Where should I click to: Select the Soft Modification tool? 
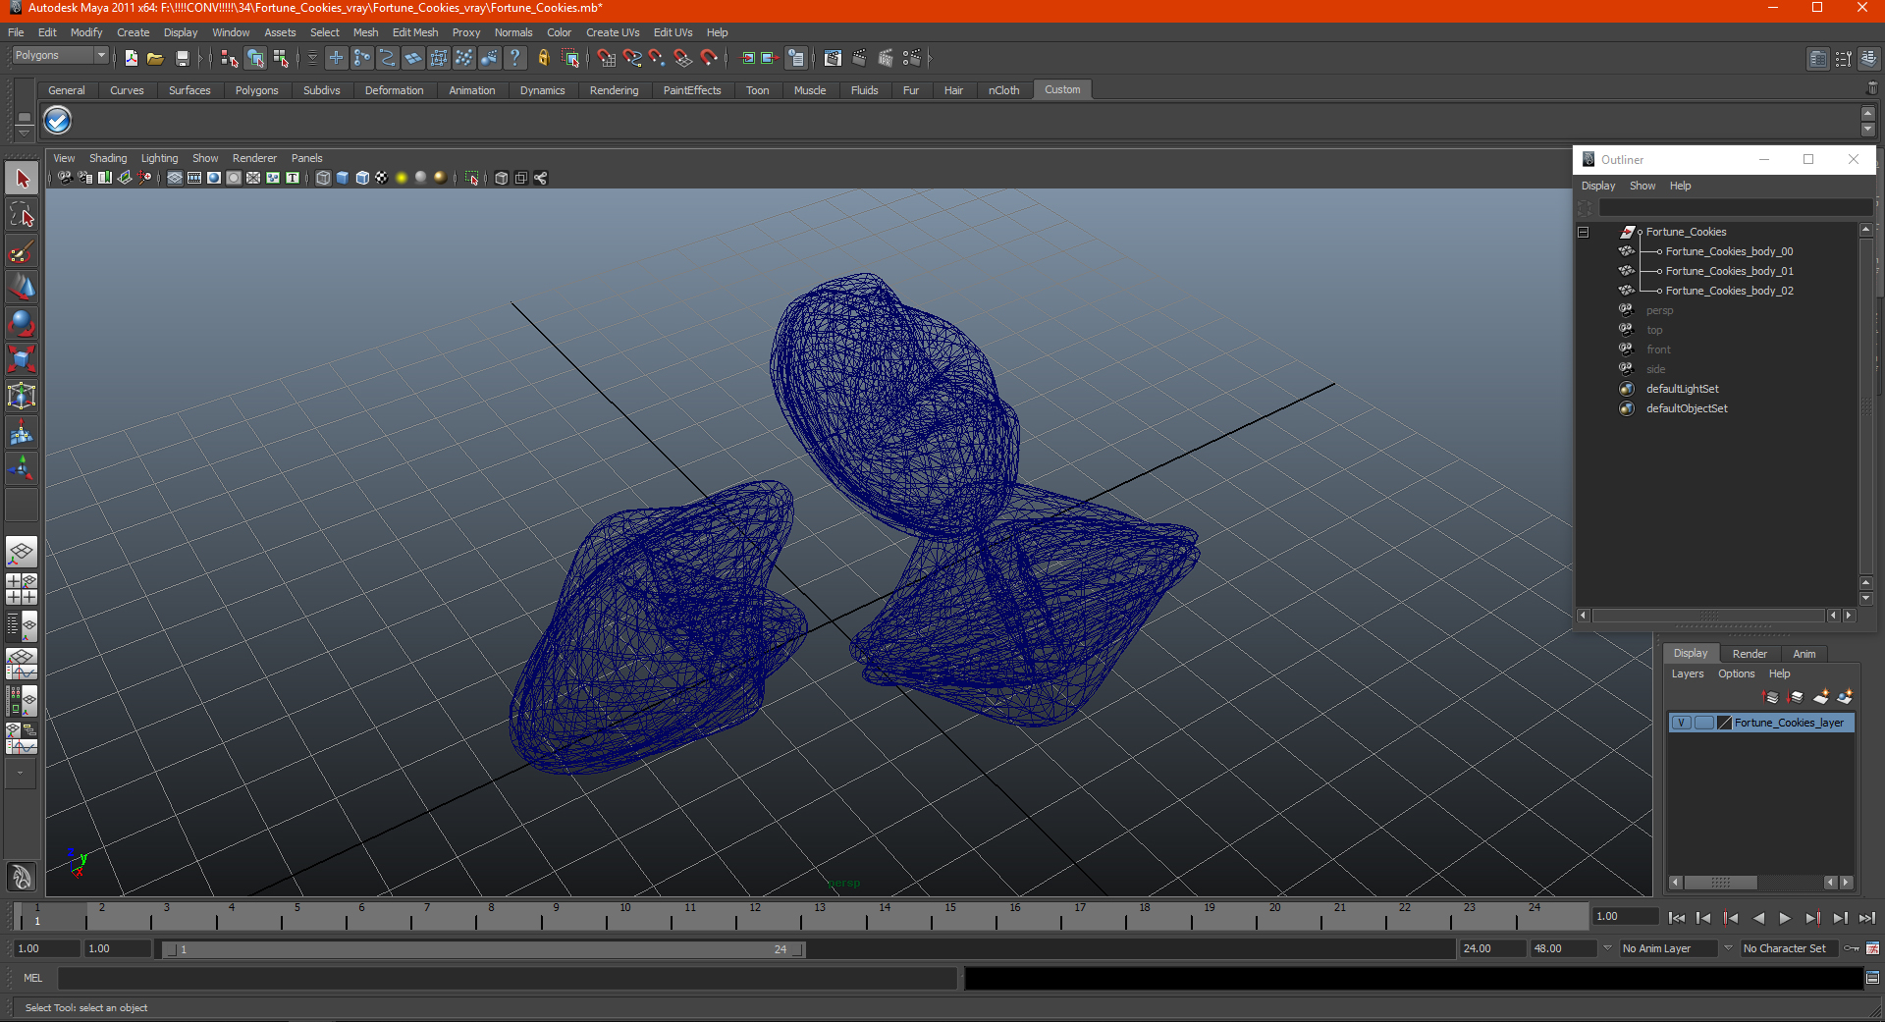coord(22,432)
